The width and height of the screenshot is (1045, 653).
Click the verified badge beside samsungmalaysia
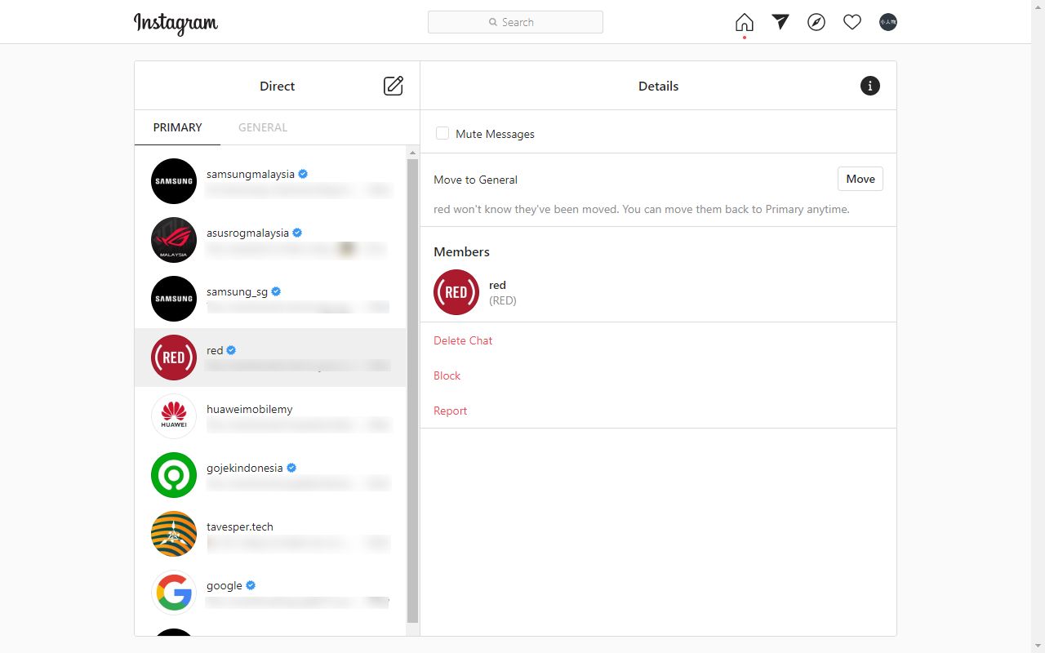303,174
